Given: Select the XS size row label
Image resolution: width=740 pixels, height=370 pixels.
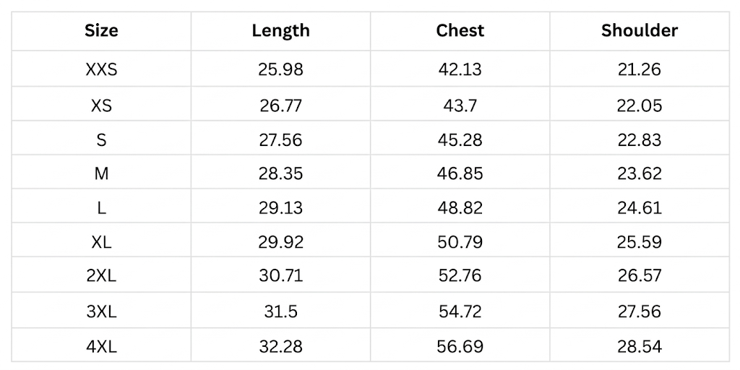Looking at the screenshot, I should click(101, 106).
